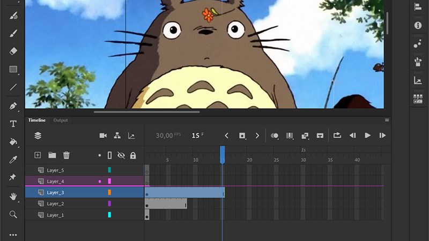Go to previous keyframe
This screenshot has height=241, width=429.
226,135
